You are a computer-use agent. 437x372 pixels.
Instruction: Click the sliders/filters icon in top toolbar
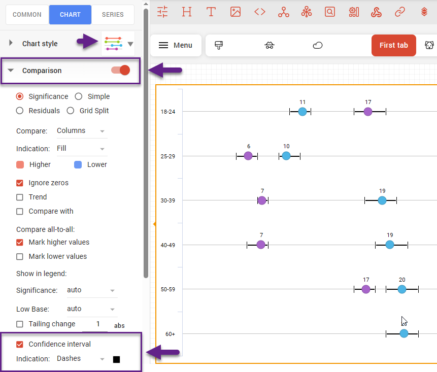click(162, 12)
